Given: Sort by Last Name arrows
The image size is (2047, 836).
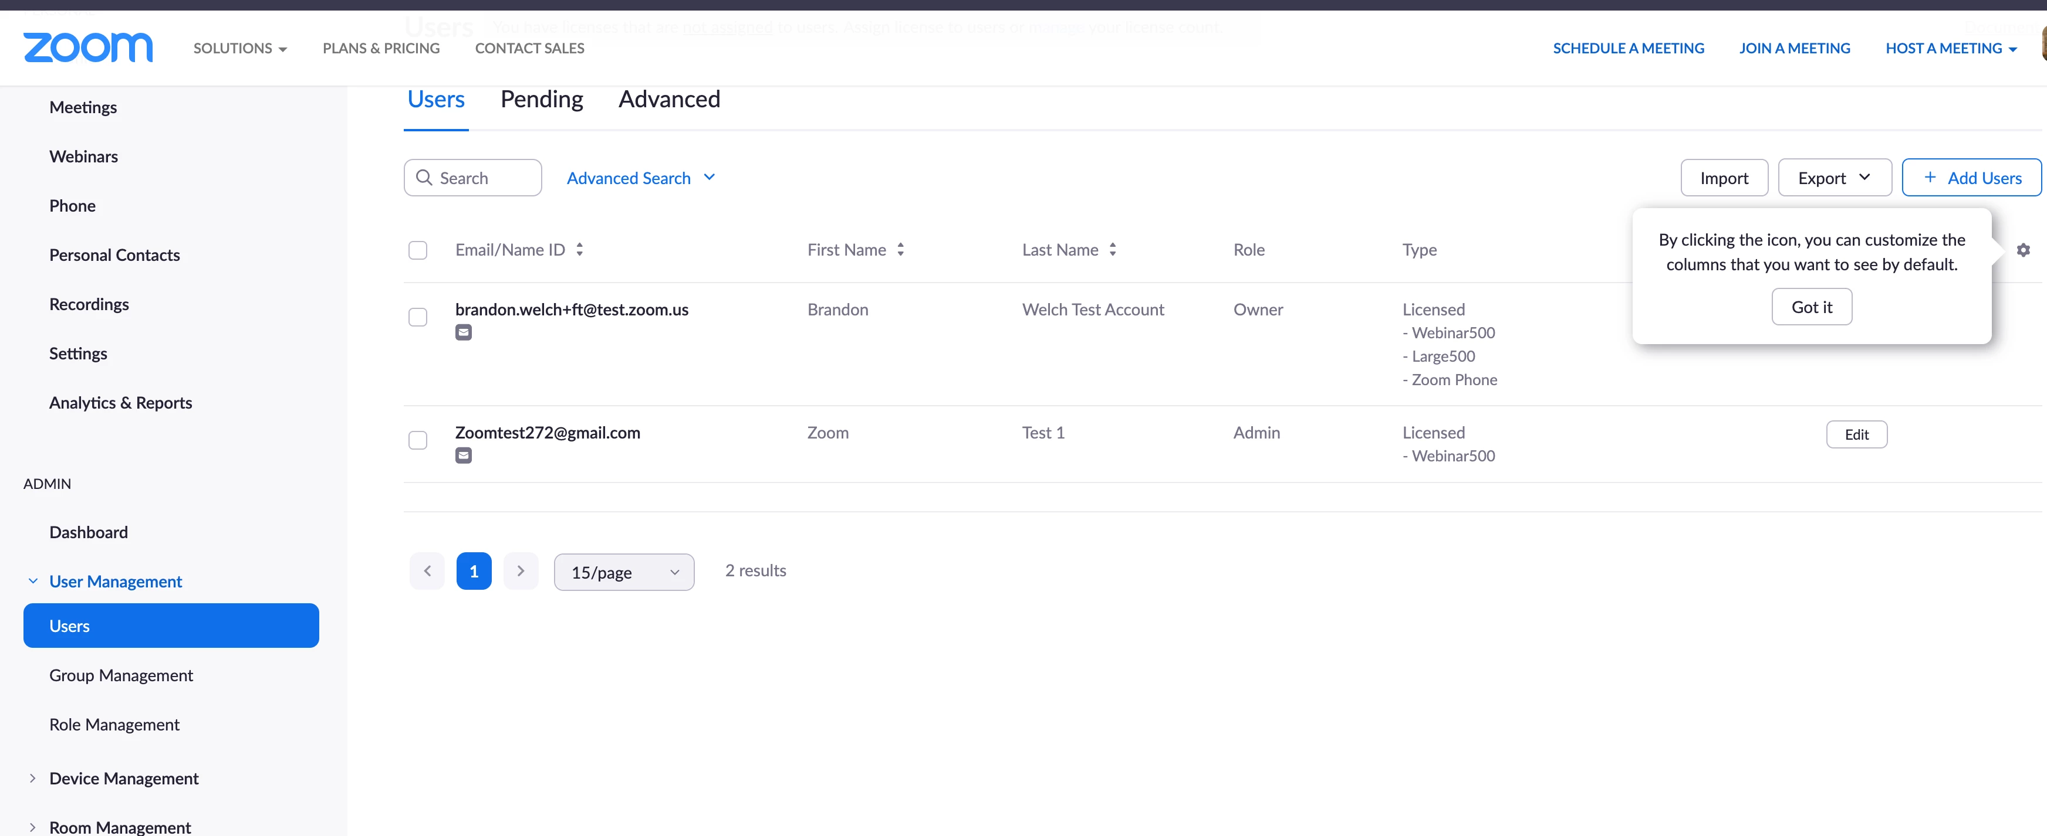Looking at the screenshot, I should pyautogui.click(x=1113, y=249).
